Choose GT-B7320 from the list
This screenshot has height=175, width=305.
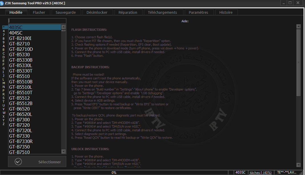tap(35, 125)
